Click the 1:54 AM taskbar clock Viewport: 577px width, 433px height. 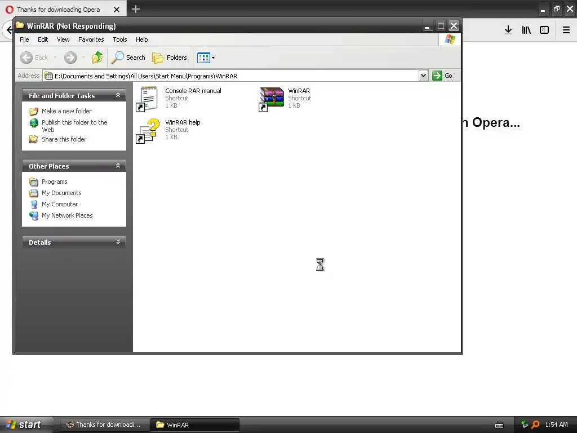556,425
